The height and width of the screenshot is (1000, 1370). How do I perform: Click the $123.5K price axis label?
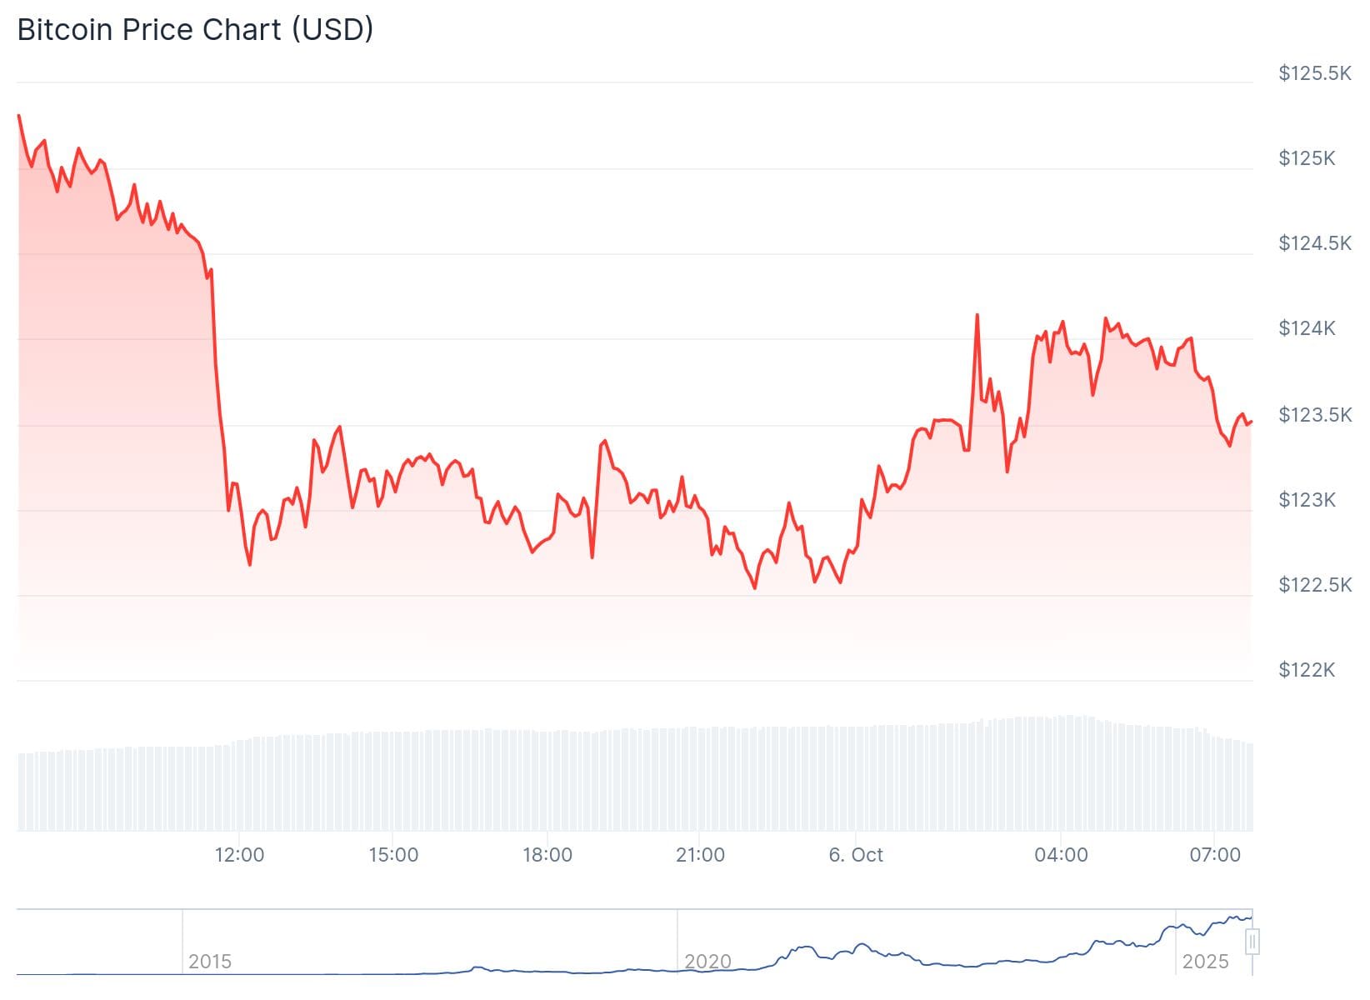point(1314,415)
